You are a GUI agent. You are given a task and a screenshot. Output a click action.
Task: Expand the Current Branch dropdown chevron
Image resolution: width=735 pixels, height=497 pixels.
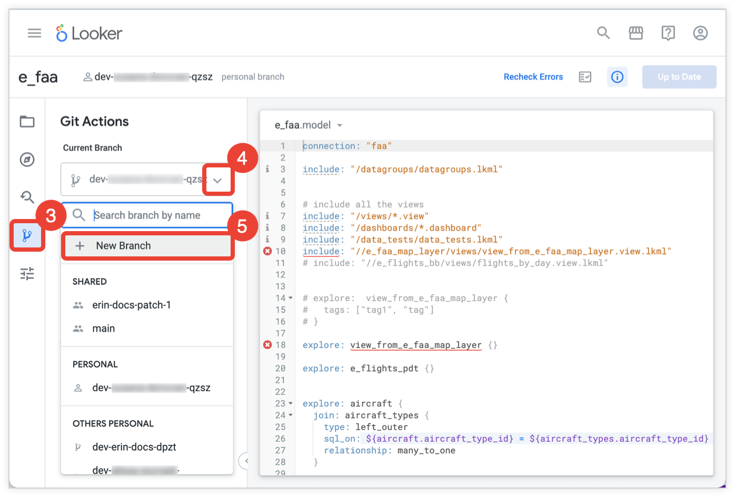217,181
